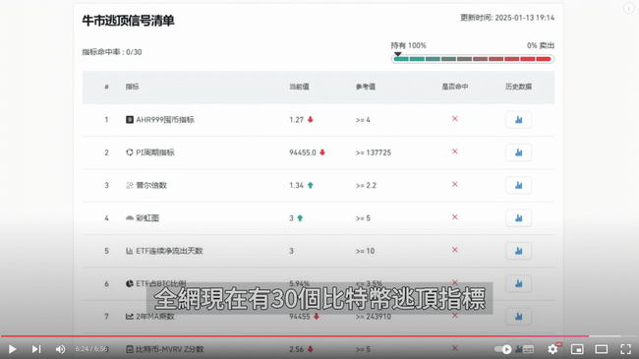Click reference value >= 2.2
Screen dimensions: 639x359
point(366,185)
